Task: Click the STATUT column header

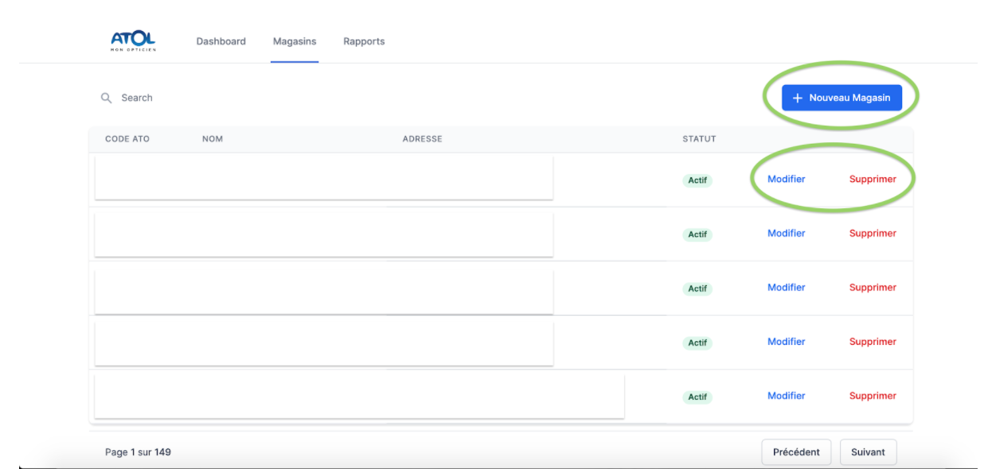Action: click(x=699, y=139)
